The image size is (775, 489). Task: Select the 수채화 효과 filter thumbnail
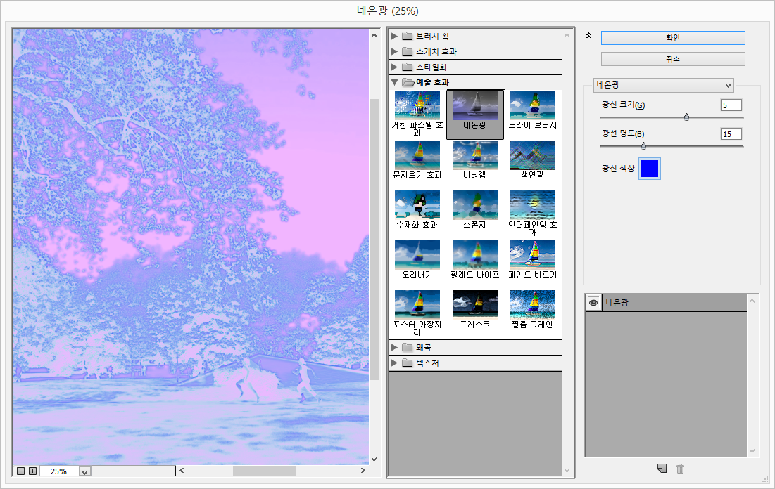417,205
